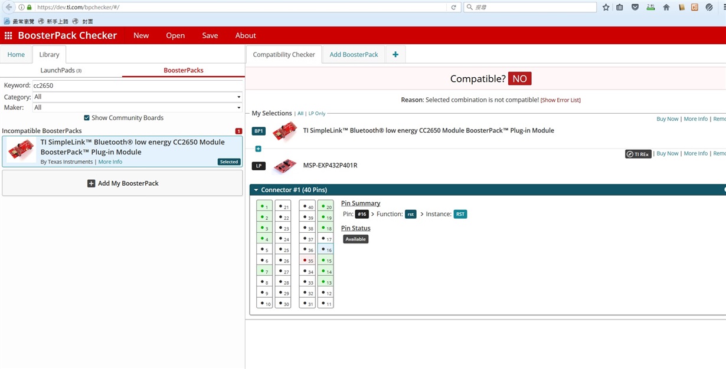The image size is (726, 369).
Task: Open the Add BoosterPack tab
Action: point(354,54)
